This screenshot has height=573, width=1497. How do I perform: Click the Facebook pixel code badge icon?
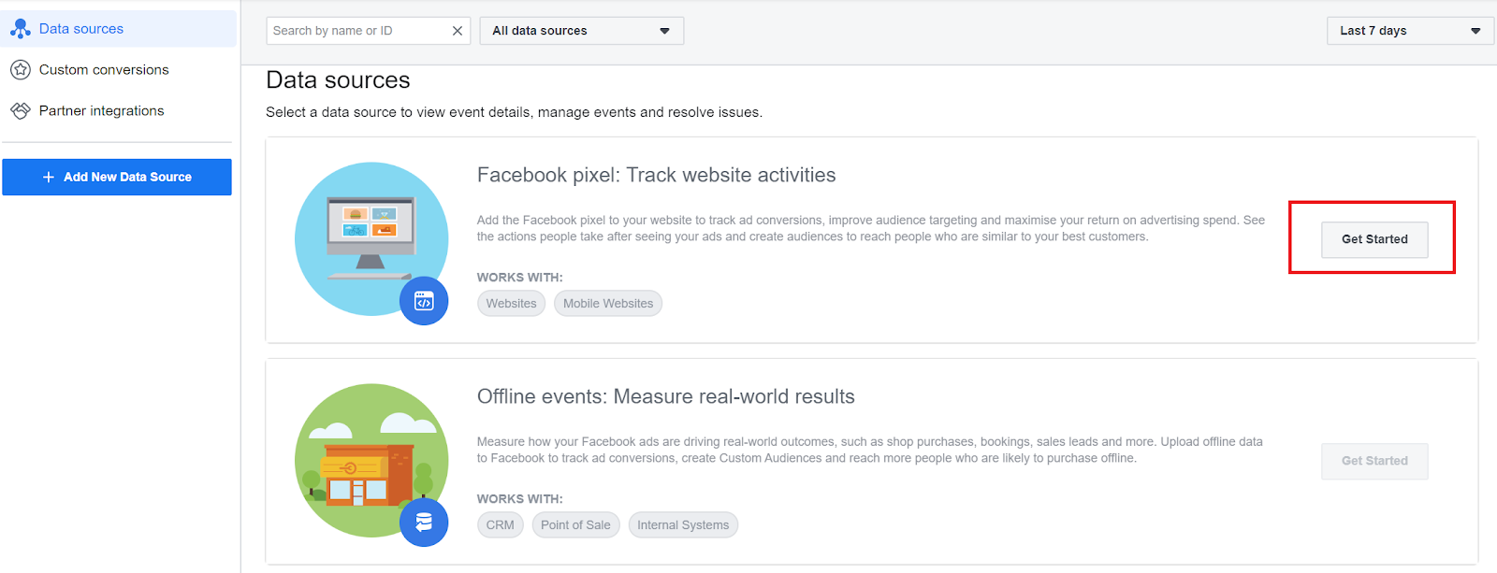point(424,301)
